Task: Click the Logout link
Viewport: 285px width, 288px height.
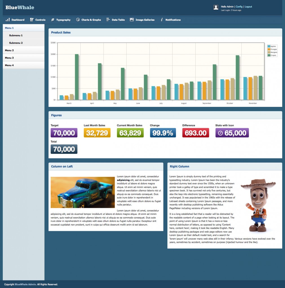Action: (x=248, y=7)
